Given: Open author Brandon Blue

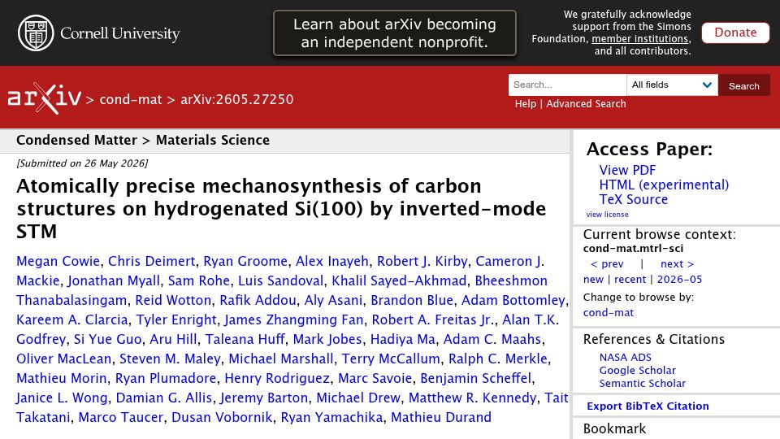Looking at the screenshot, I should [412, 300].
